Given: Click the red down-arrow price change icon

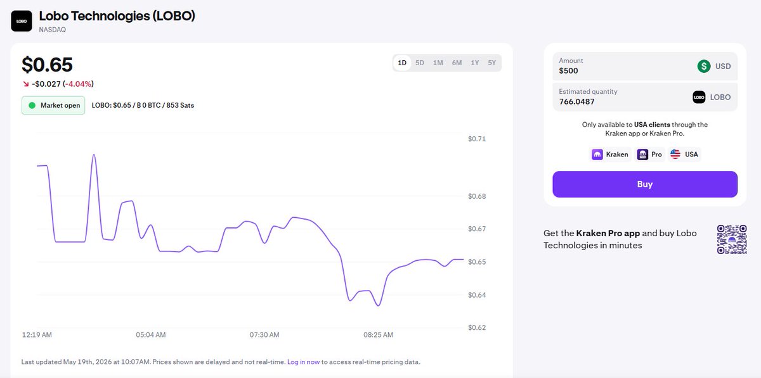Looking at the screenshot, I should (25, 84).
